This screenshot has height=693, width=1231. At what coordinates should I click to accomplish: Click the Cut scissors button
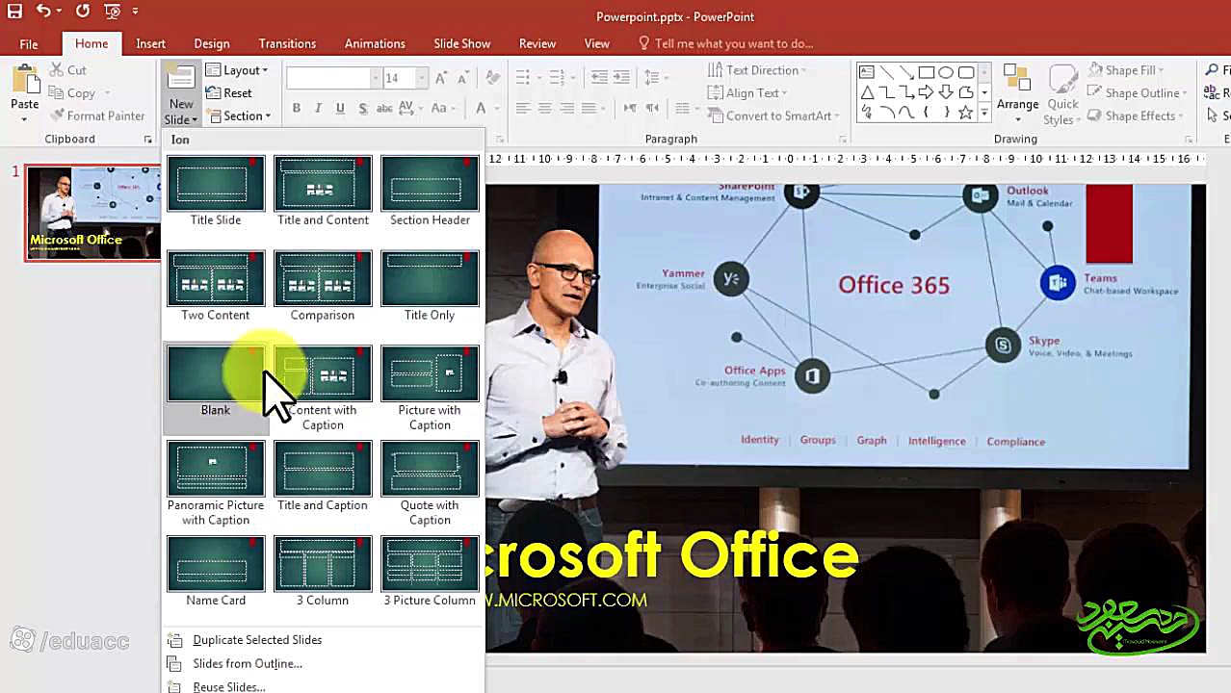(x=67, y=70)
